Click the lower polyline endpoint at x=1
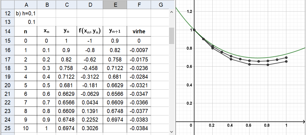 286,61
